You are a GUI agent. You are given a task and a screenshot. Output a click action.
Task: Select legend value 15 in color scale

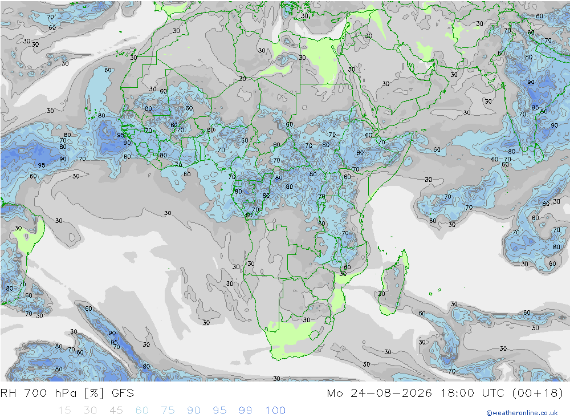point(64,411)
